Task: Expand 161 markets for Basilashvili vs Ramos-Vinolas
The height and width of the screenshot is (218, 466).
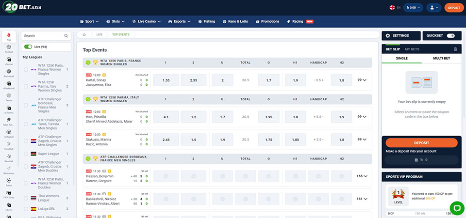Action: tap(362, 199)
